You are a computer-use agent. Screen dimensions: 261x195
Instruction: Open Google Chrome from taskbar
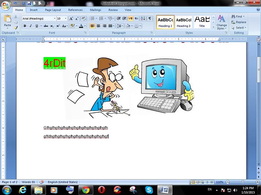pyautogui.click(x=86, y=190)
